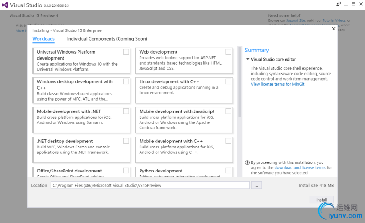Open View license terms for MinGit link
Viewport: 365px width, 223px height.
tap(277, 84)
